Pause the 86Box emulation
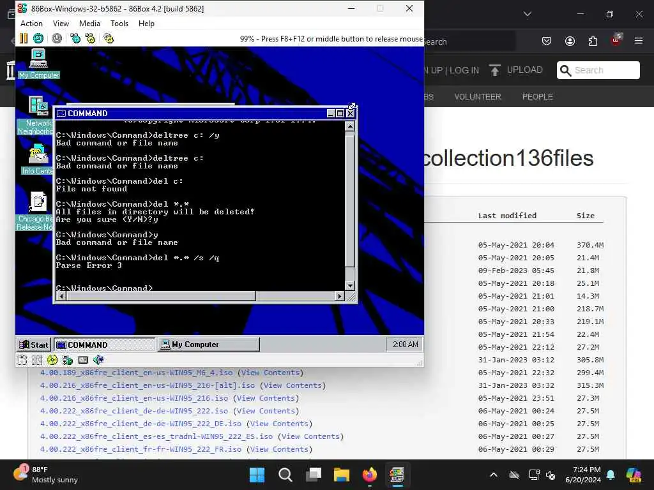The height and width of the screenshot is (490, 654). coord(24,39)
